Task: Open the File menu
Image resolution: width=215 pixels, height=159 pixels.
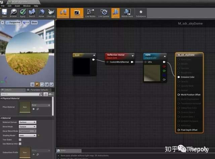Action: click(x=3, y=6)
